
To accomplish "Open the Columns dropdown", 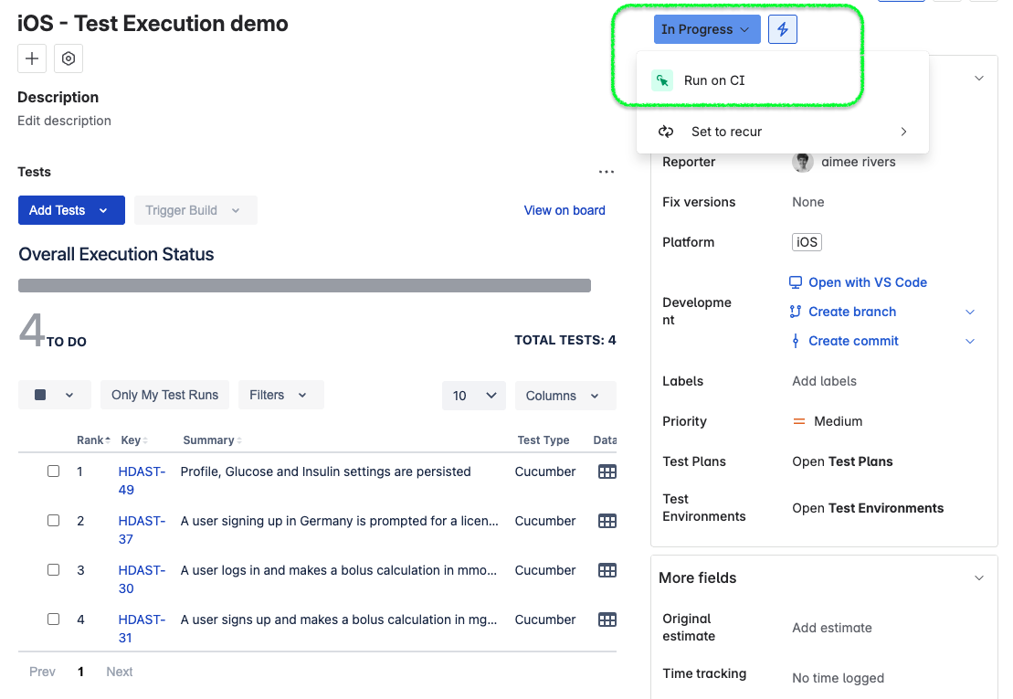I will coord(565,396).
